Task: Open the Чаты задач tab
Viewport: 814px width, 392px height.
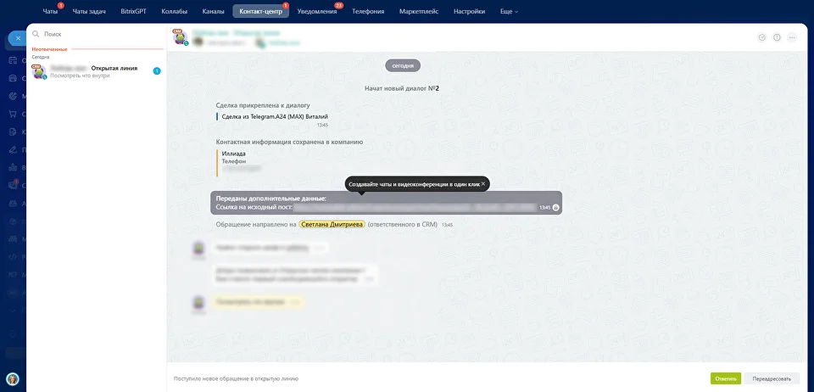Action: [89, 11]
